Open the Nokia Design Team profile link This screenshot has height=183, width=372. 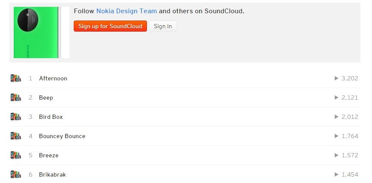click(126, 11)
